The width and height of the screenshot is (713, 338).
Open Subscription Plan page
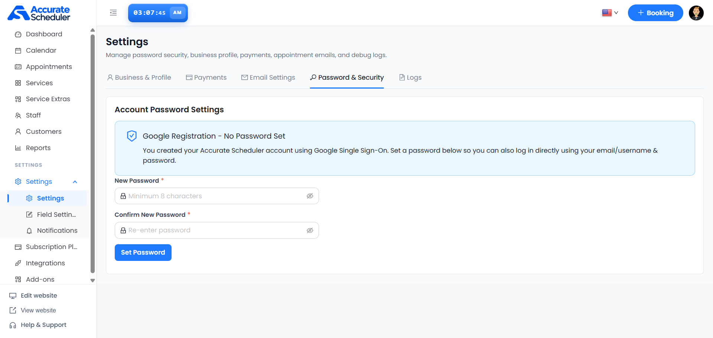click(x=51, y=247)
